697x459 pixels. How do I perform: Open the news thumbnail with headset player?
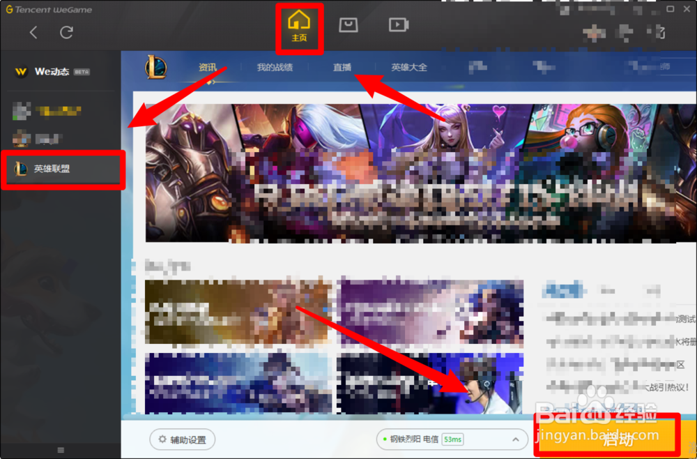tap(430, 384)
